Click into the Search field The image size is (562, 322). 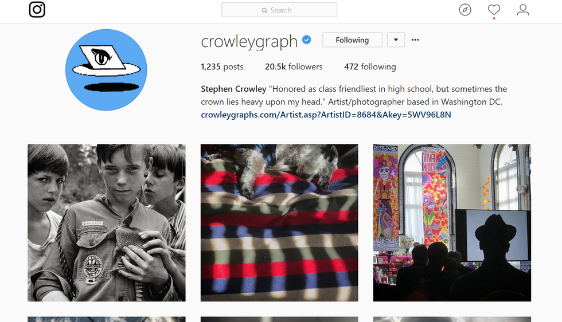point(279,10)
